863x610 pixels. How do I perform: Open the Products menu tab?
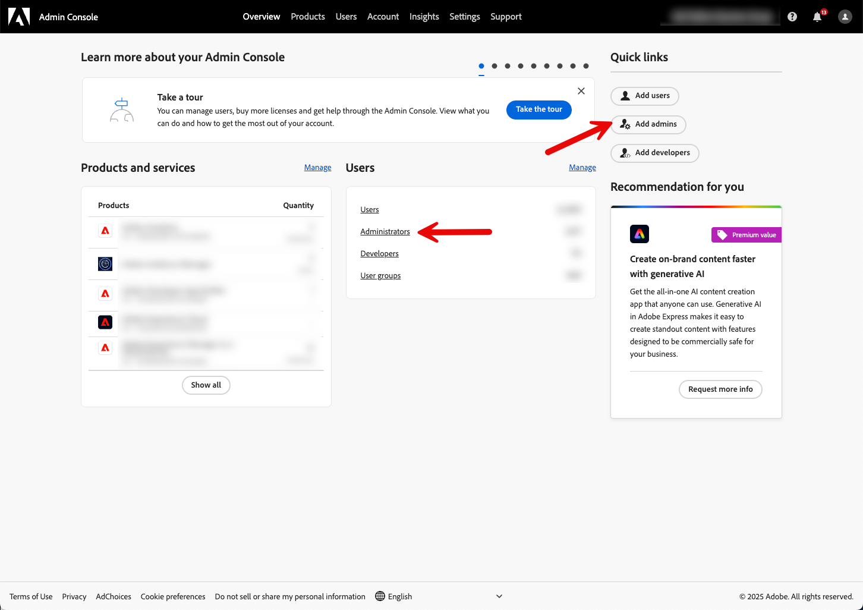pos(308,17)
